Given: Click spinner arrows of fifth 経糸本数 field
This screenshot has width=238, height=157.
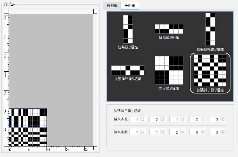Looking at the screenshot, I should 223,119.
